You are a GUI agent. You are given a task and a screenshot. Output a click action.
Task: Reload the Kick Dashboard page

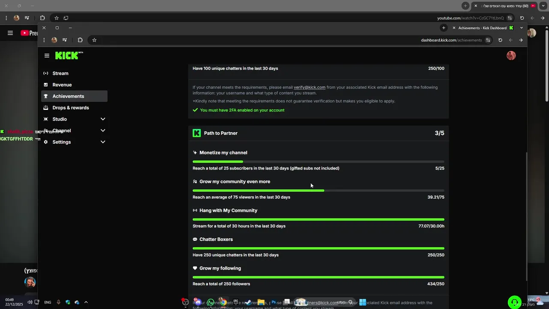point(500,40)
